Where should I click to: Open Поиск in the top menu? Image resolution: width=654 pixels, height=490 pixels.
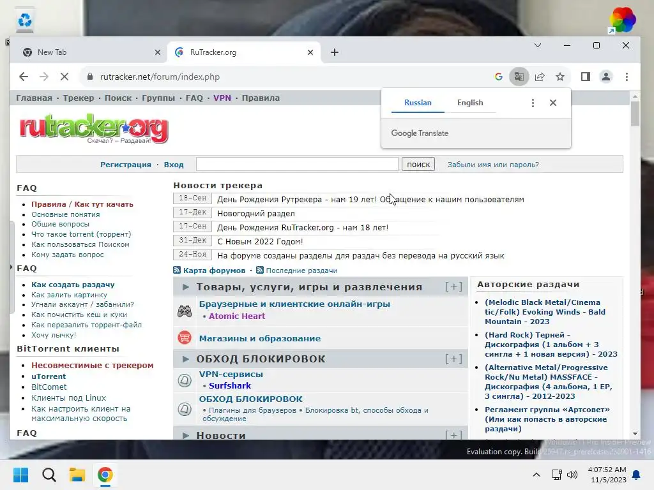pos(118,98)
